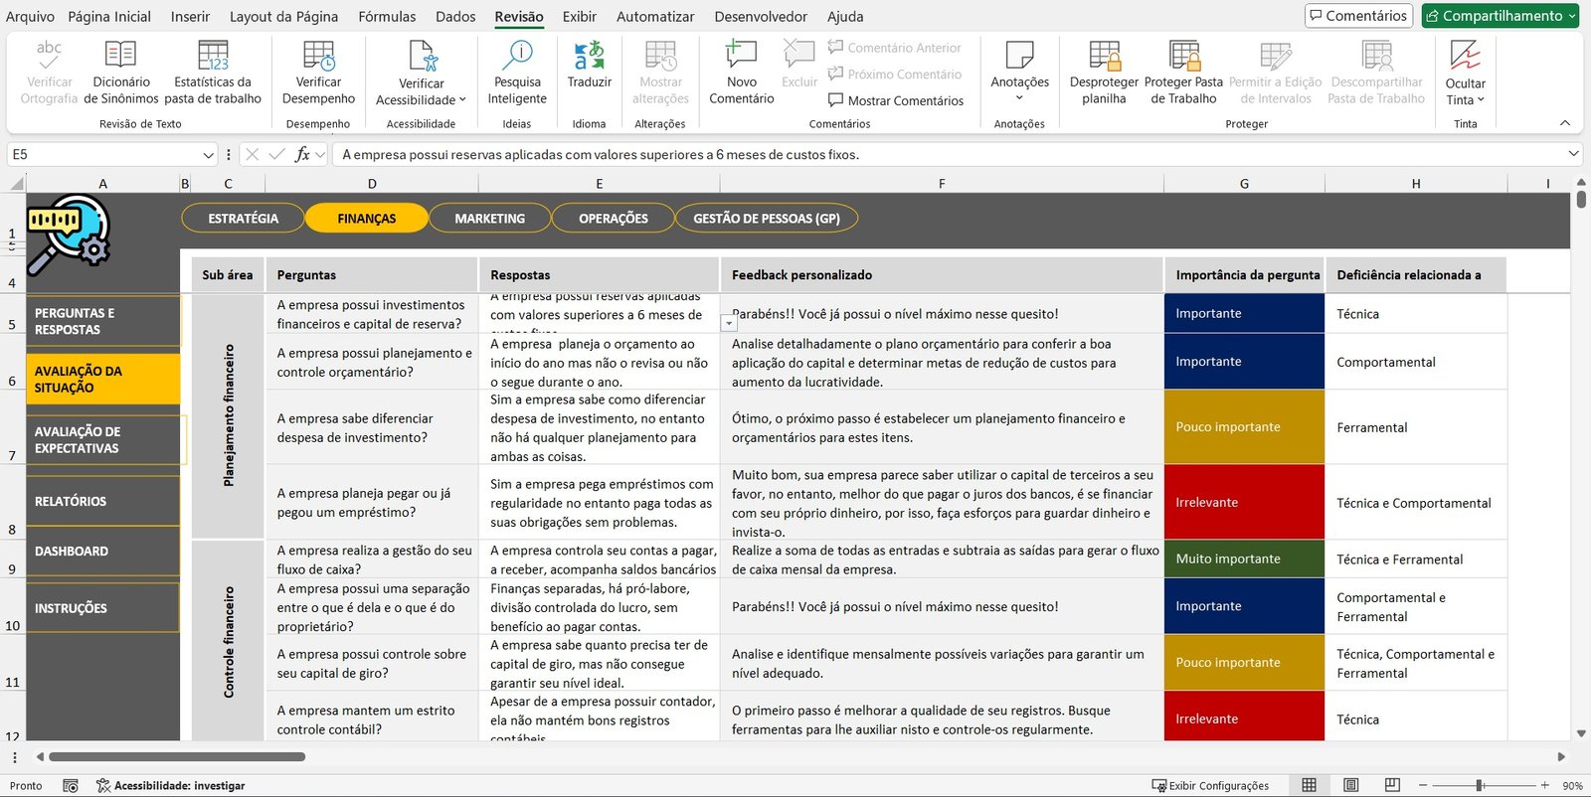Click red Irrelevante cell for empréstimo row

coord(1244,503)
